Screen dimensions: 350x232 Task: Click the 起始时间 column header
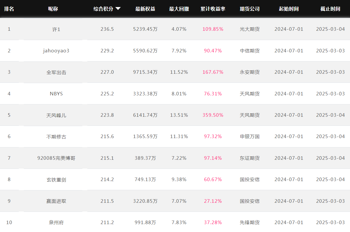click(289, 9)
